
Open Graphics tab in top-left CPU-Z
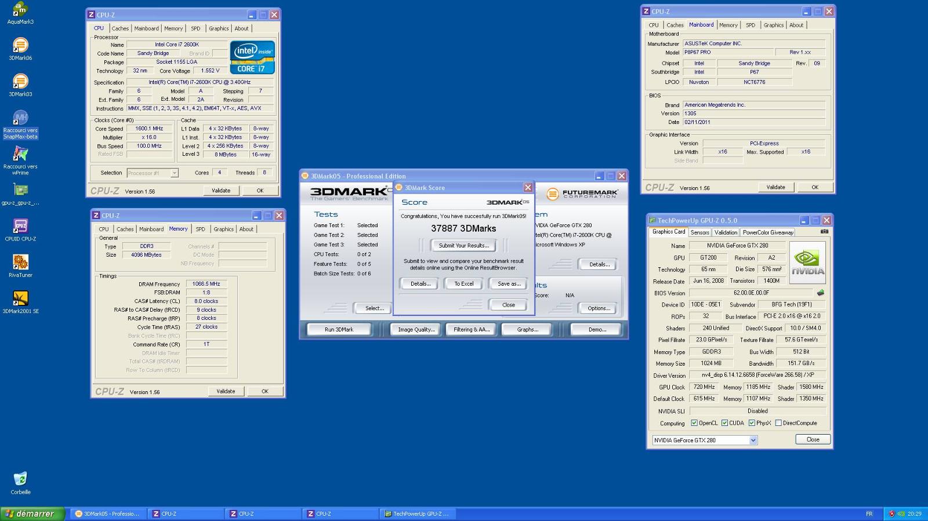(219, 28)
